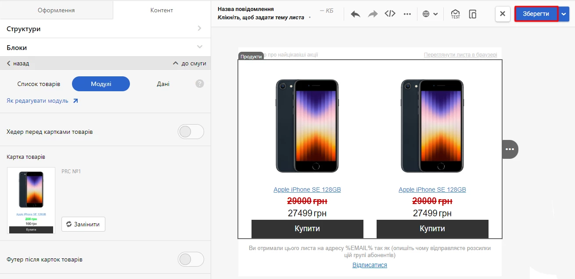This screenshot has height=279, width=575.
Task: Open more options ellipsis in toolbar
Action: (407, 14)
